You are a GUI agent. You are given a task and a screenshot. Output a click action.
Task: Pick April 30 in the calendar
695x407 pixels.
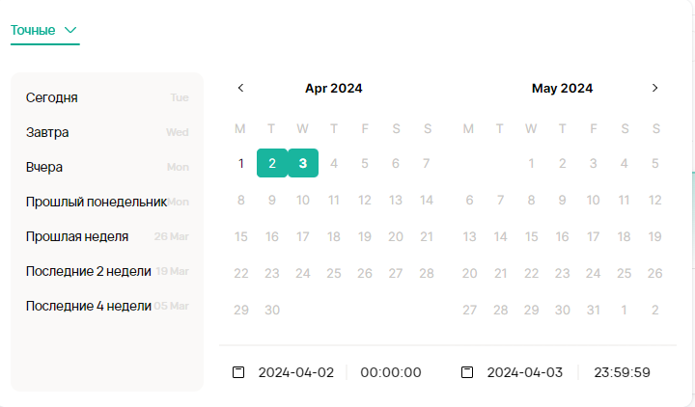point(272,310)
